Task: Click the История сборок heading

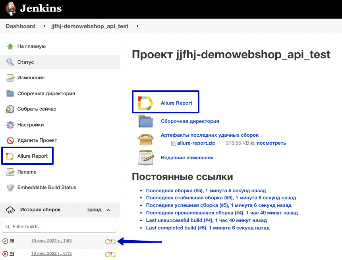Action: pyautogui.click(x=41, y=210)
